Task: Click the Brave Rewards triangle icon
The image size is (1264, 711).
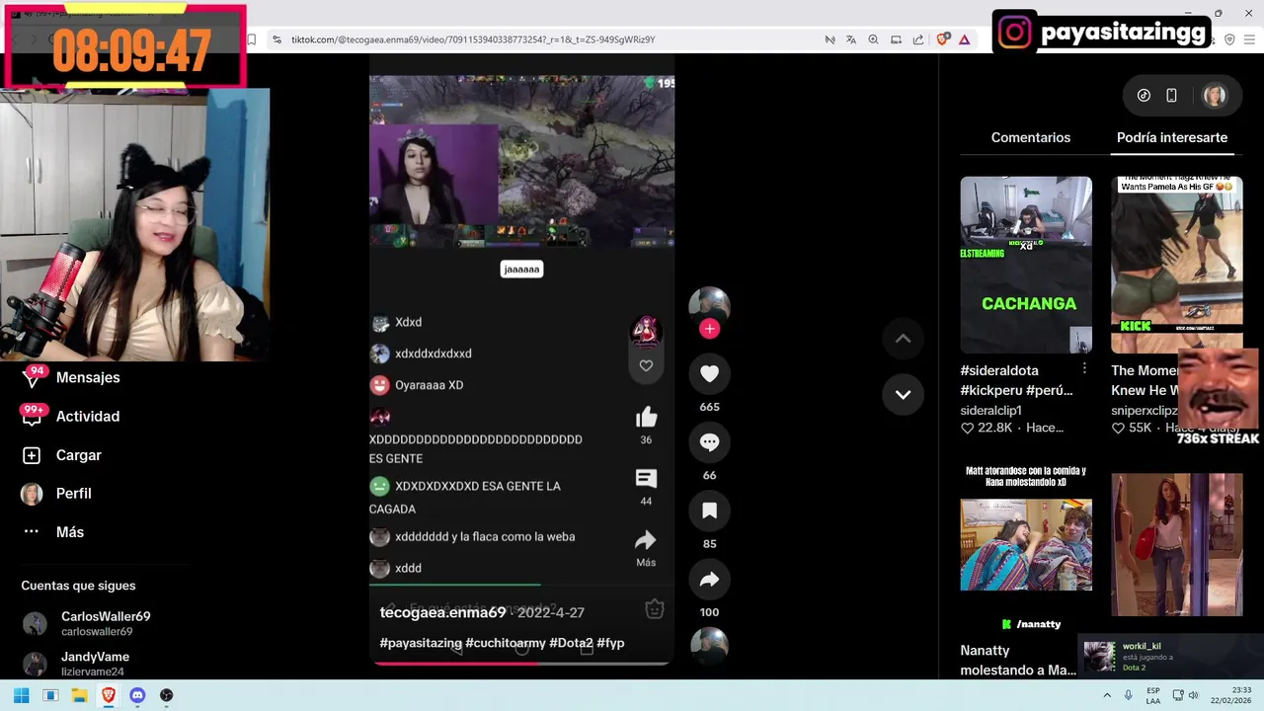Action: coord(964,39)
